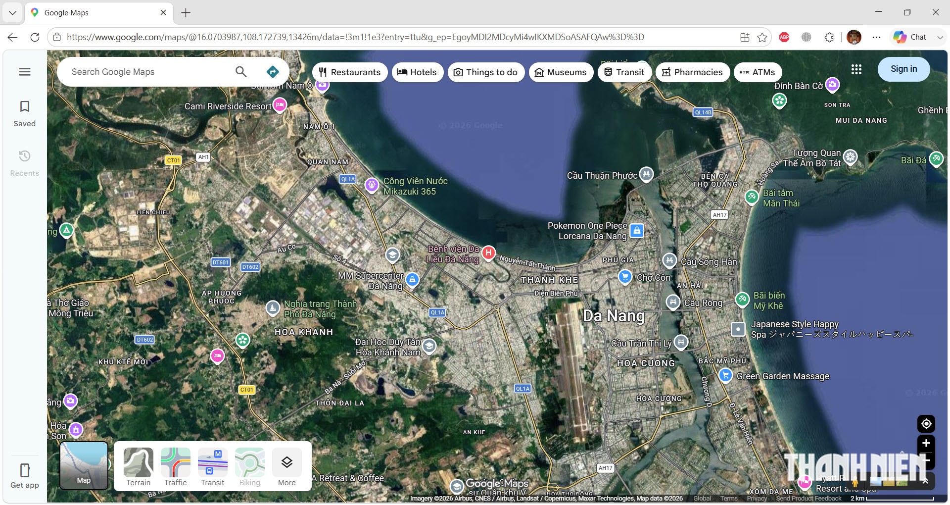Toggle the Transit map layer
950x505 pixels.
click(213, 467)
